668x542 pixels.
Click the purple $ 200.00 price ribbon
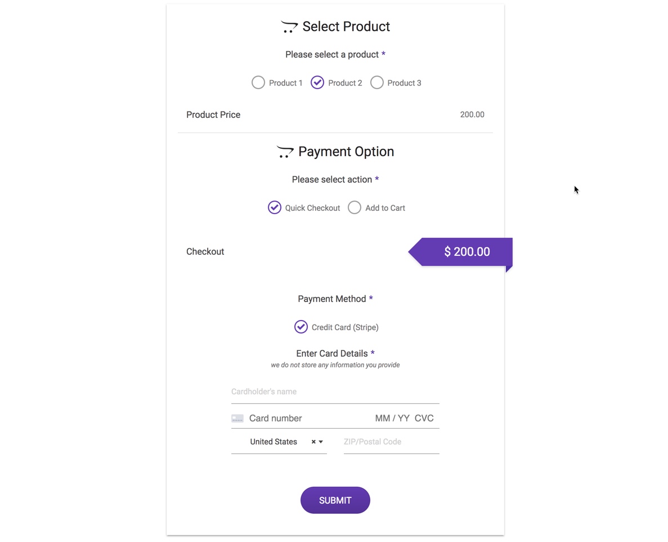click(x=460, y=252)
